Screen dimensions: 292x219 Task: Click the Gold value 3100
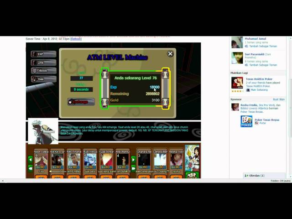pos(156,100)
